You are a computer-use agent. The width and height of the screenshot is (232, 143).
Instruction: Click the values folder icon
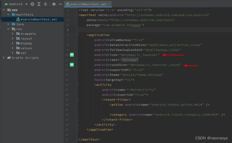coord(18,48)
